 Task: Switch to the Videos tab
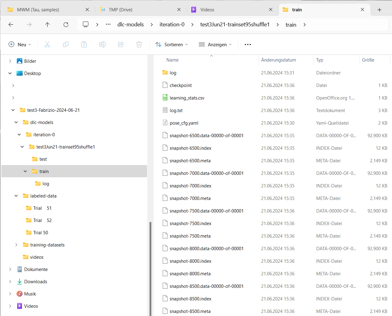click(x=232, y=10)
